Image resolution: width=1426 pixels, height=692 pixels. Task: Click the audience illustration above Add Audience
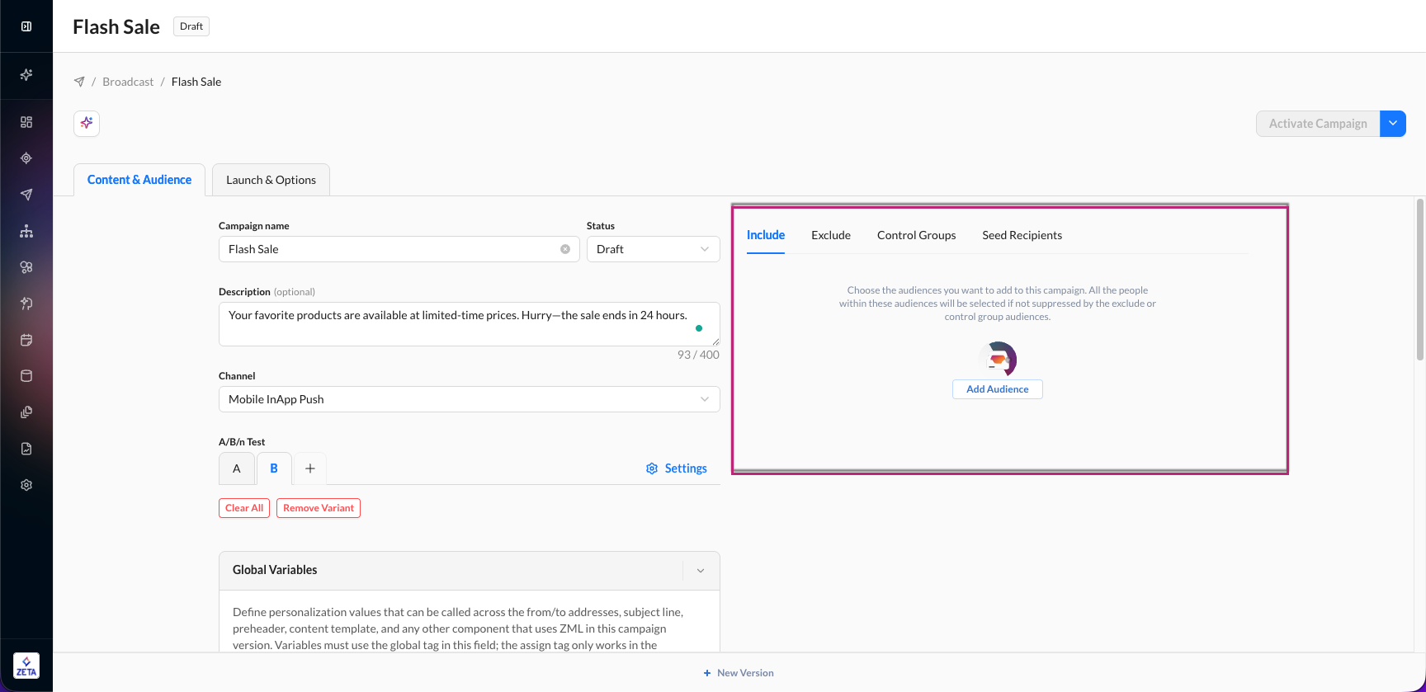pyautogui.click(x=998, y=360)
